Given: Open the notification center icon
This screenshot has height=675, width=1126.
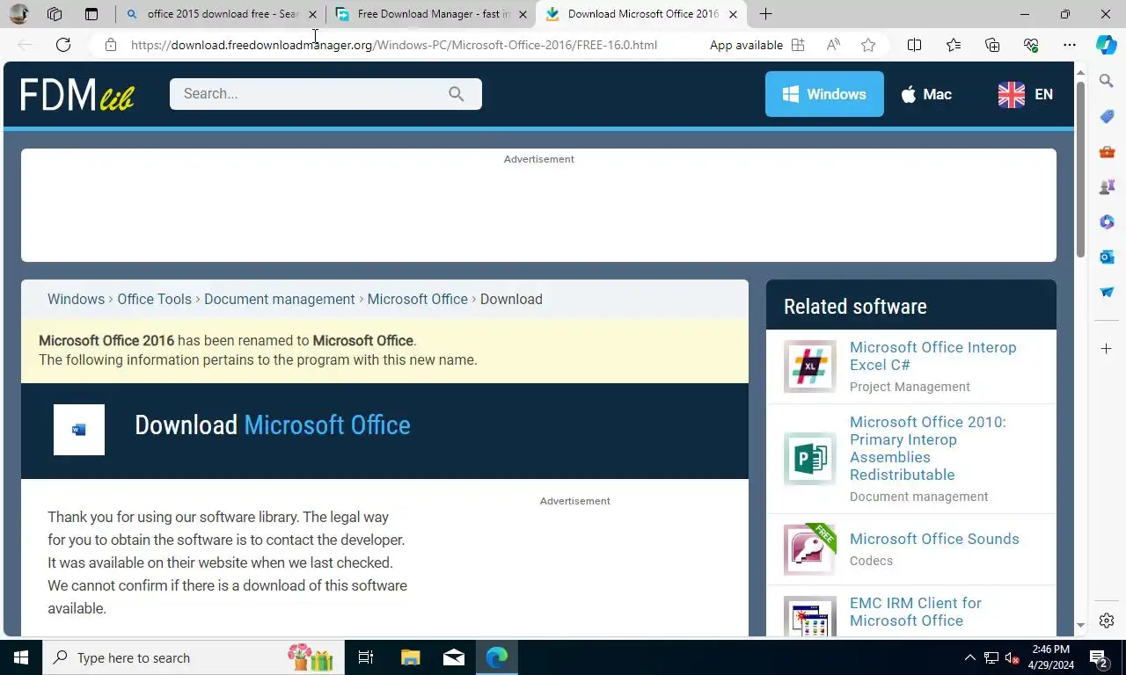Looking at the screenshot, I should click(x=1099, y=657).
